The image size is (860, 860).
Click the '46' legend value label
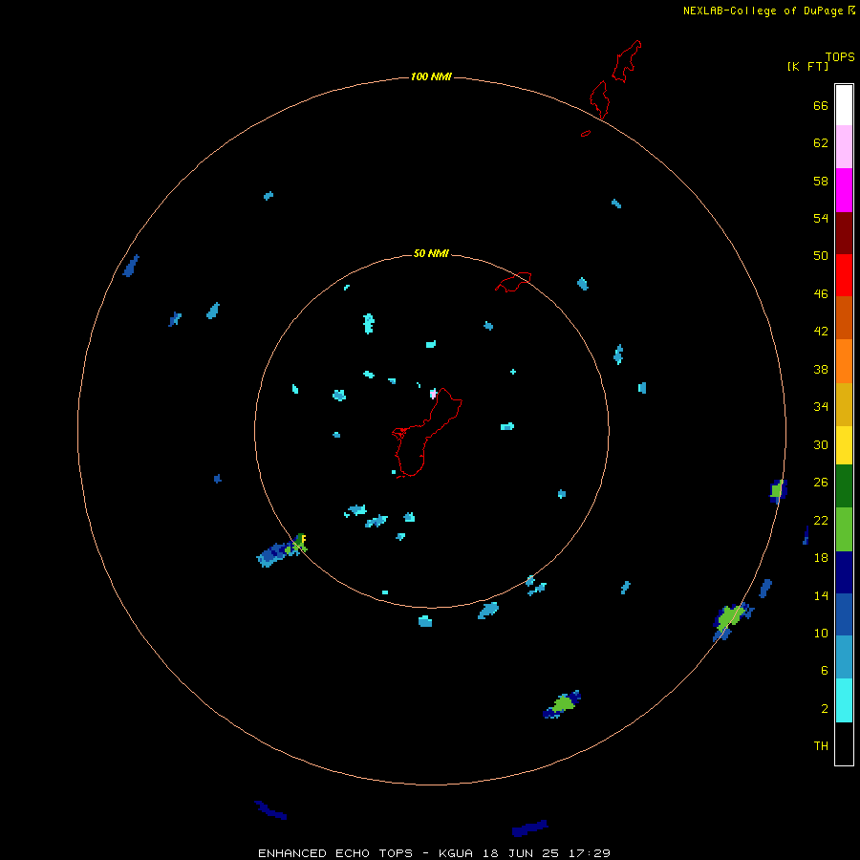(821, 294)
